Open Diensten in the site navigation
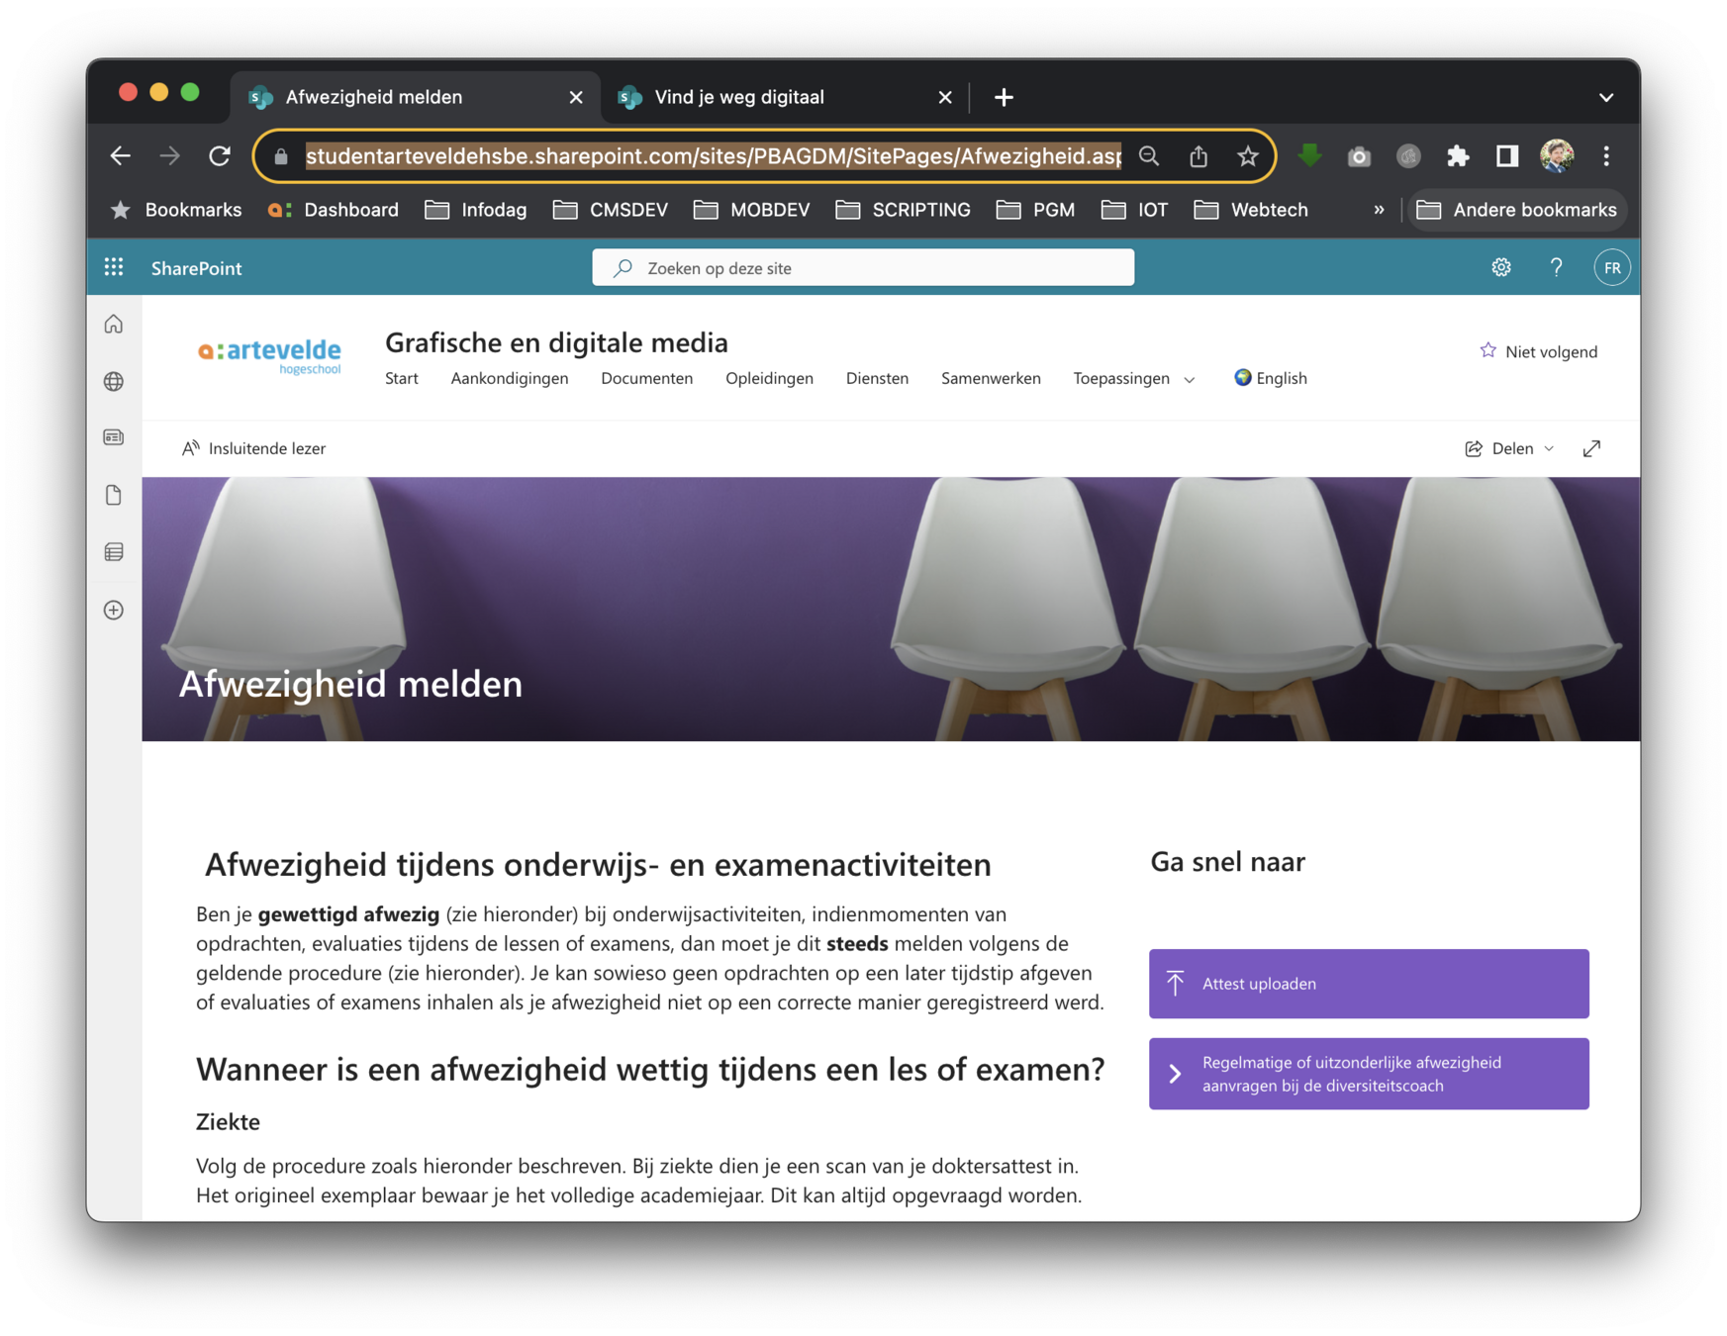 tap(877, 378)
